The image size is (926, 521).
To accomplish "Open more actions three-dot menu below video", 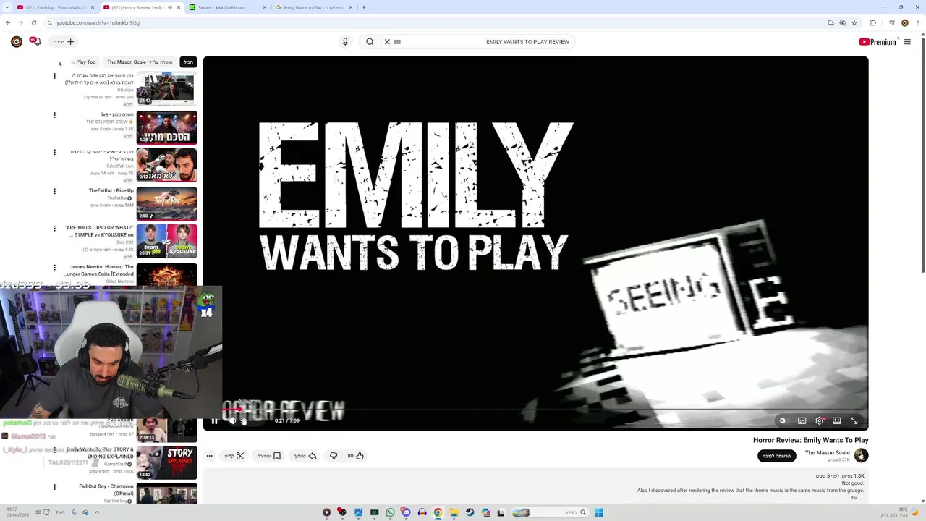I will click(209, 456).
